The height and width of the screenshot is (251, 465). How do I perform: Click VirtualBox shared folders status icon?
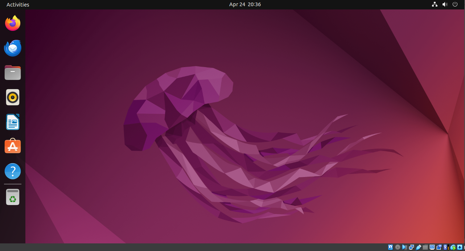[425, 247]
